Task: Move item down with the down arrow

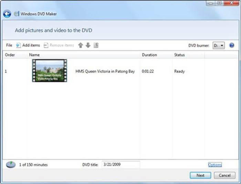Action: click(88, 45)
